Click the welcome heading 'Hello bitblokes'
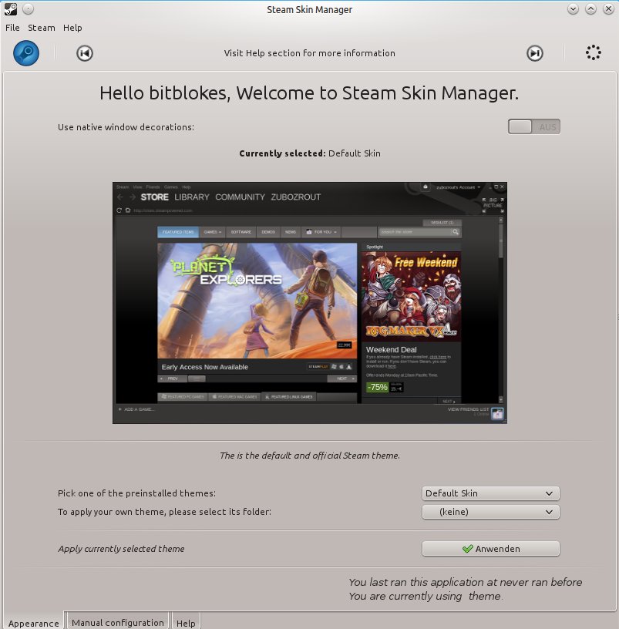Image resolution: width=619 pixels, height=629 pixels. click(309, 93)
